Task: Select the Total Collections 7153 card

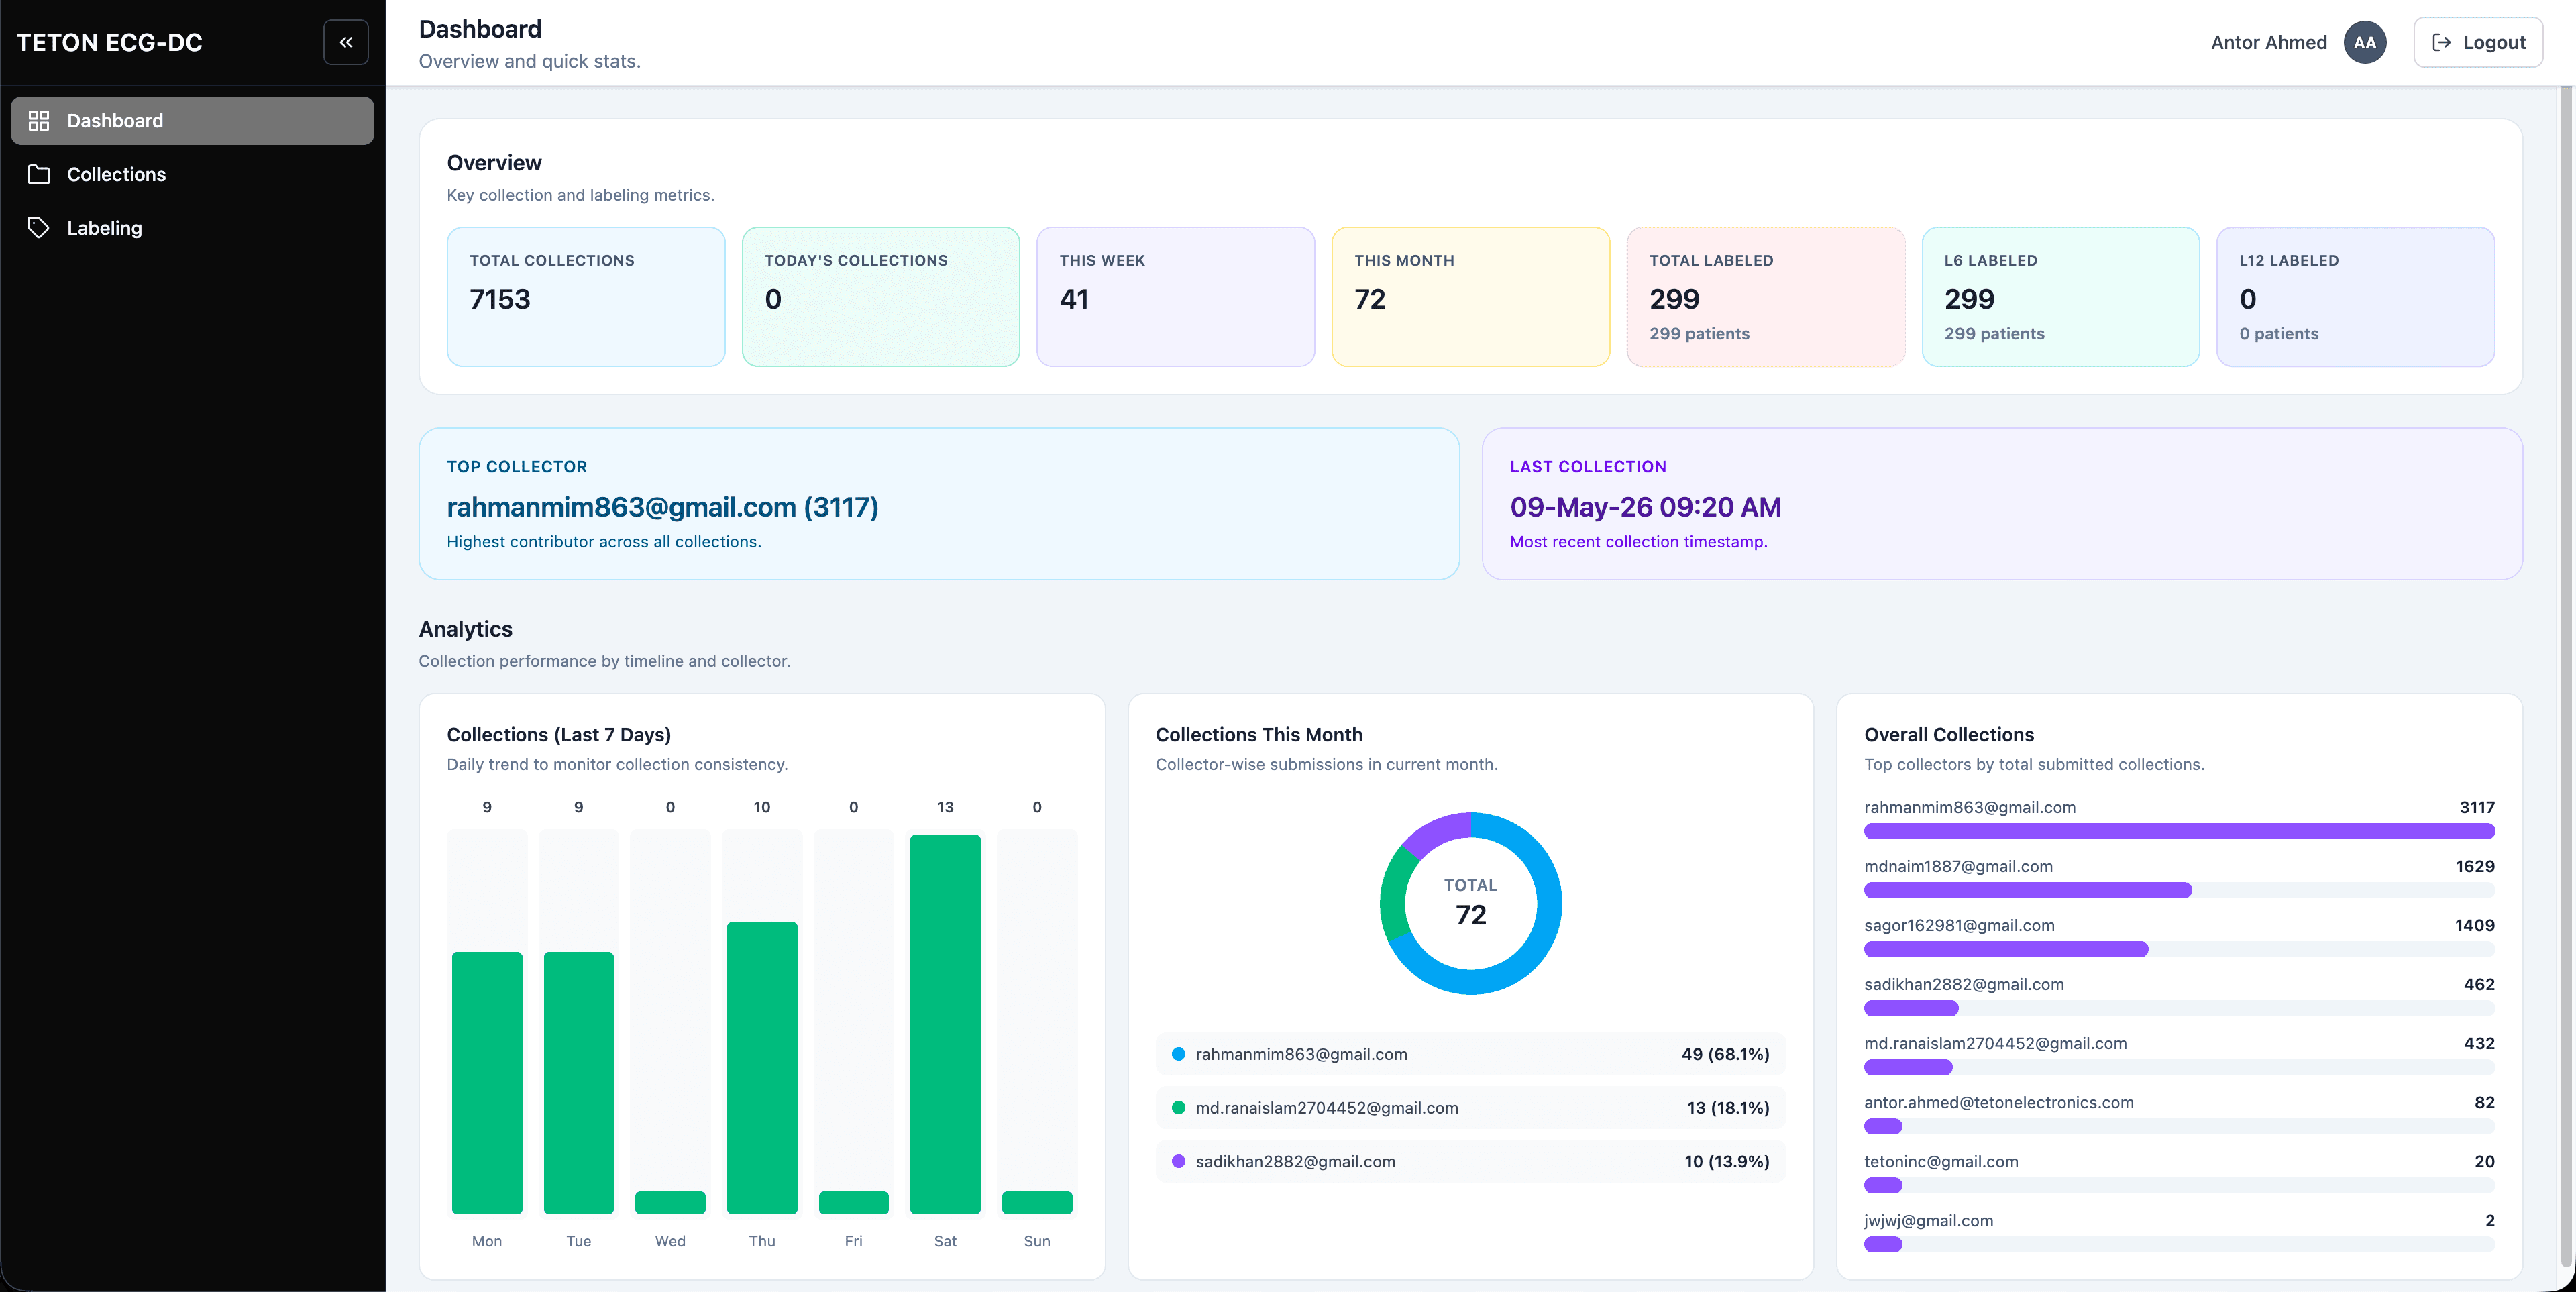Action: coord(586,297)
